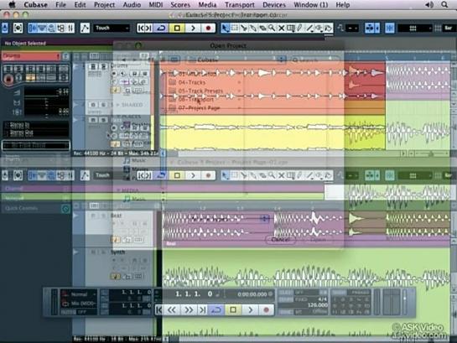Image resolution: width=457 pixels, height=343 pixels.
Task: Open the Pool from the main toolbar
Action: tap(61, 28)
